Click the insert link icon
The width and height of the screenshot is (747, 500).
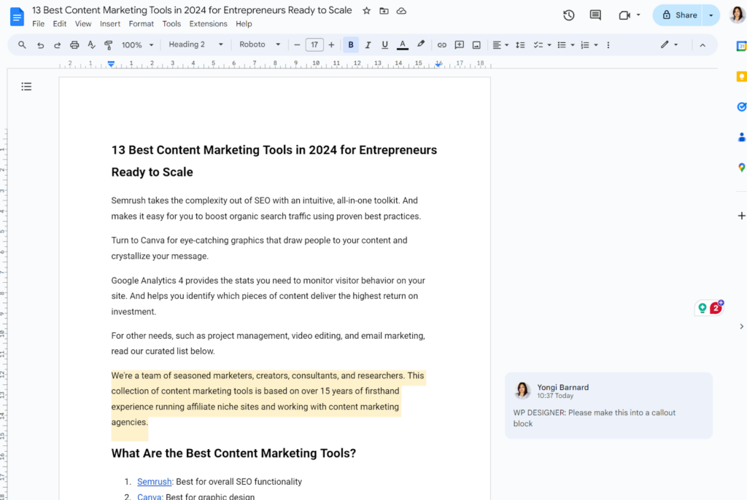coord(441,45)
